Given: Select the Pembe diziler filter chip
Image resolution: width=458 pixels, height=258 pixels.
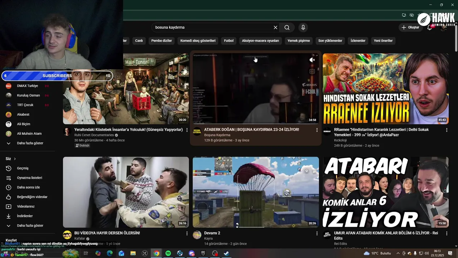Looking at the screenshot, I should coord(161,41).
